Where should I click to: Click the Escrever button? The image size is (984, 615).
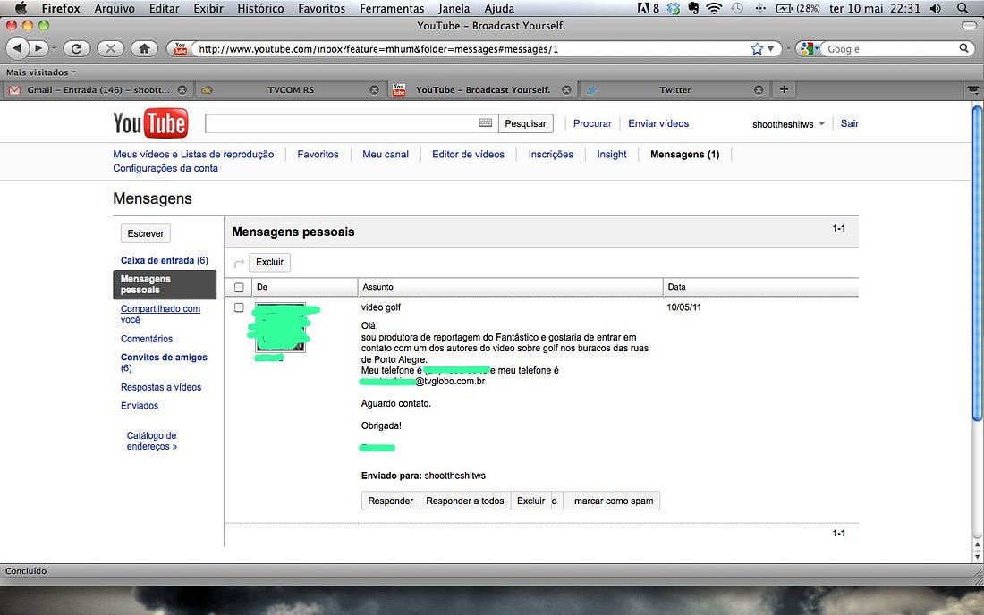(x=146, y=233)
